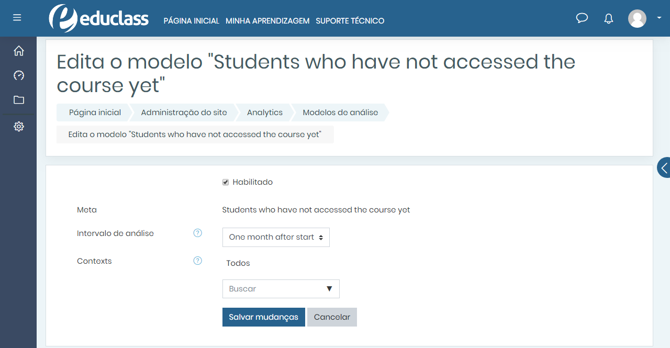The width and height of the screenshot is (670, 348).
Task: Uncheck the Habilitado checkbox
Action: tap(225, 182)
